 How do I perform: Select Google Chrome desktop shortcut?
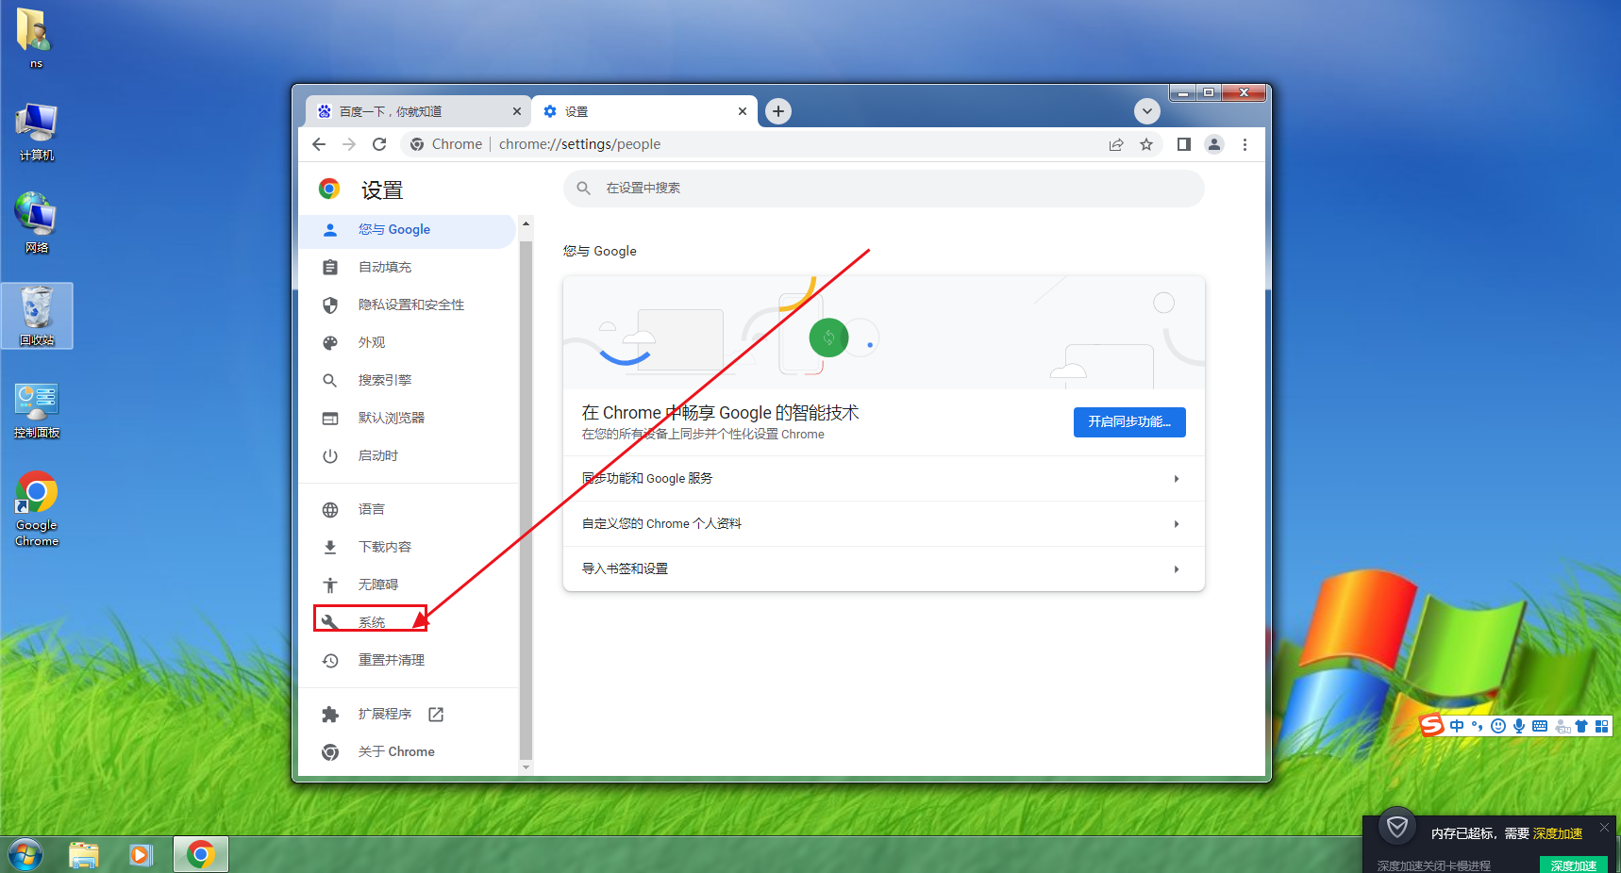(x=37, y=509)
